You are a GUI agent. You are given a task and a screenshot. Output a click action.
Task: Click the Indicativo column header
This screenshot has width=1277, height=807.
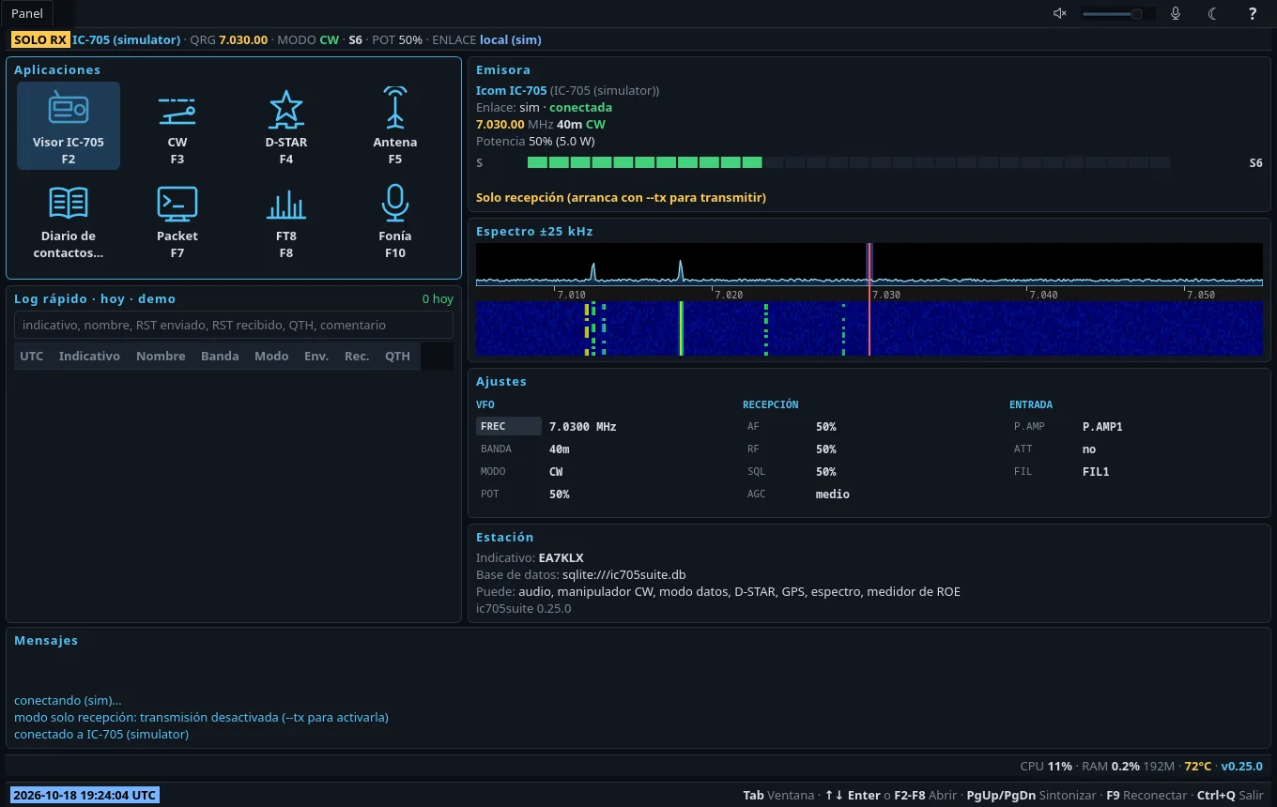(x=89, y=356)
